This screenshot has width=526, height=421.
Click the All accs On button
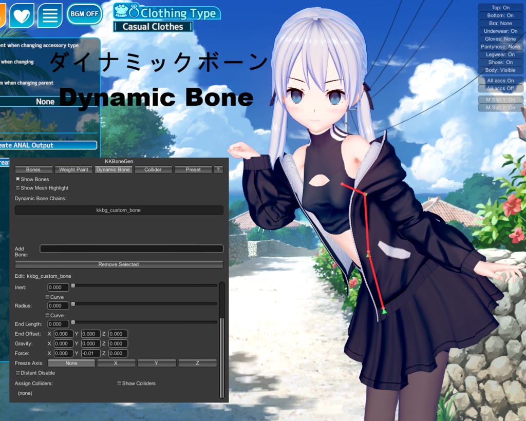click(500, 81)
